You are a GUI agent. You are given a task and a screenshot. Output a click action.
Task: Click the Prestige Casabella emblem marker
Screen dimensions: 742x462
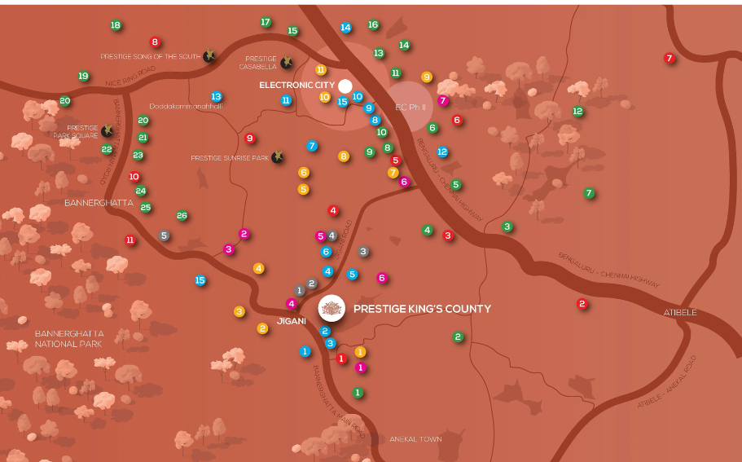click(287, 63)
